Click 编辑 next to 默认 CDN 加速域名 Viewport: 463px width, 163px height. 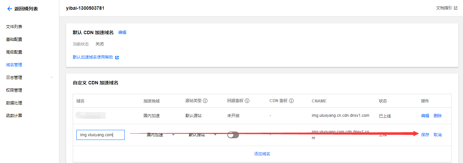pos(122,32)
